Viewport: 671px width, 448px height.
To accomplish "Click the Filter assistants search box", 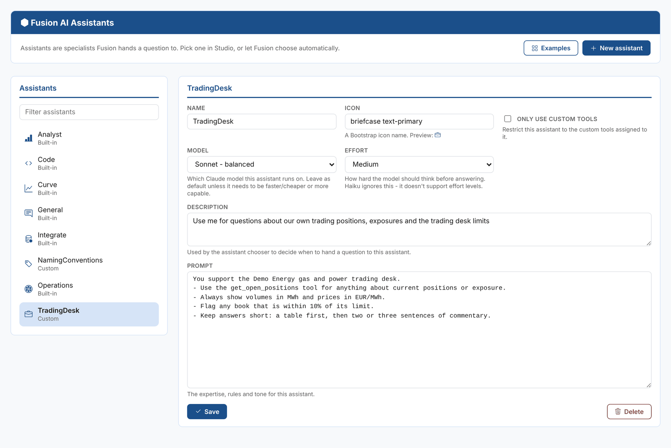I will (89, 112).
